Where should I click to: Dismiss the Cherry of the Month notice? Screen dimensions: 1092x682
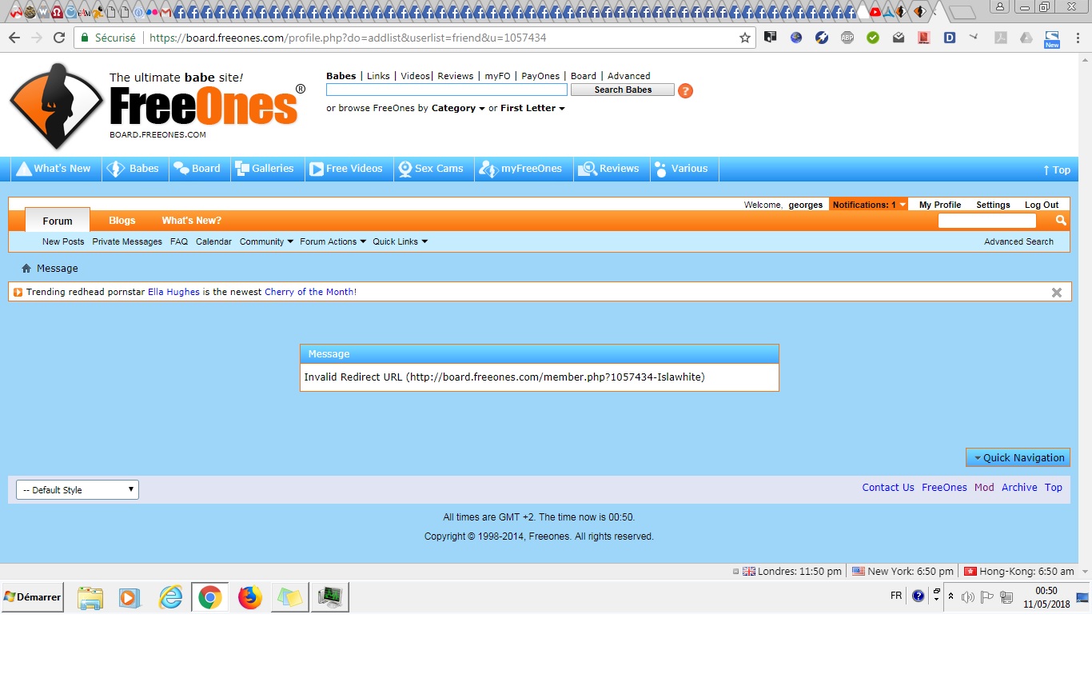point(1057,293)
